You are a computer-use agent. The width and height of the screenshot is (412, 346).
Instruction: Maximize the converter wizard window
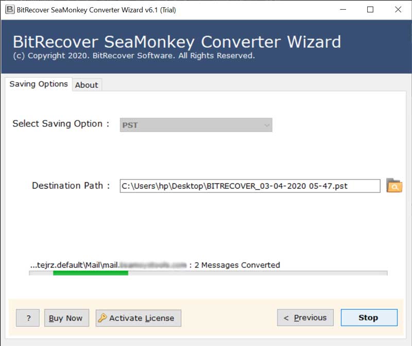click(370, 10)
